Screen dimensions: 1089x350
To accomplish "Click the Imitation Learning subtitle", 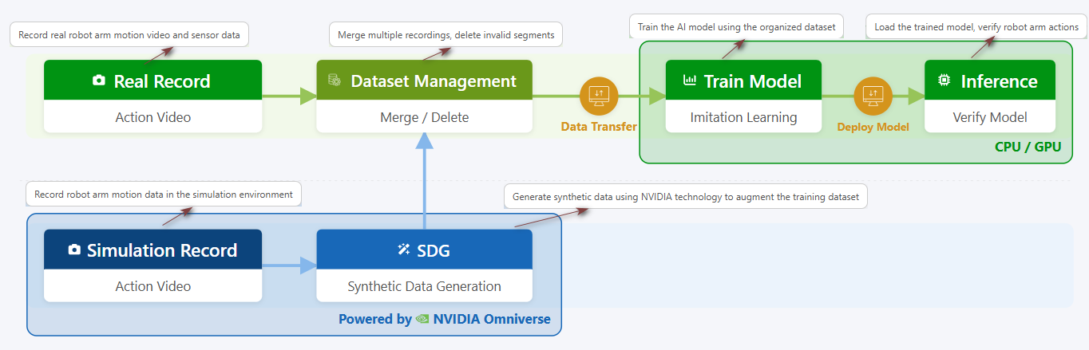I will coord(743,117).
